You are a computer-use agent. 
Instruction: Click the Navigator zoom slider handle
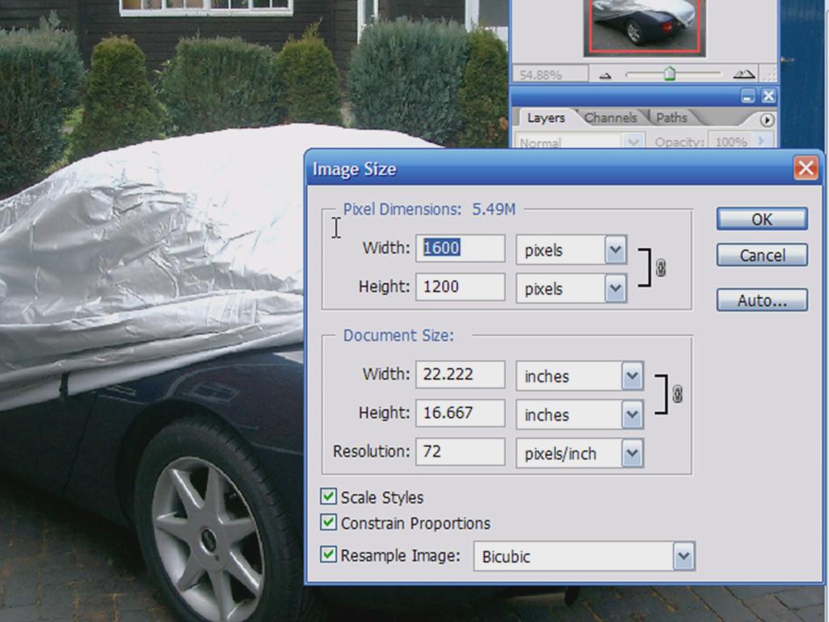coord(670,75)
